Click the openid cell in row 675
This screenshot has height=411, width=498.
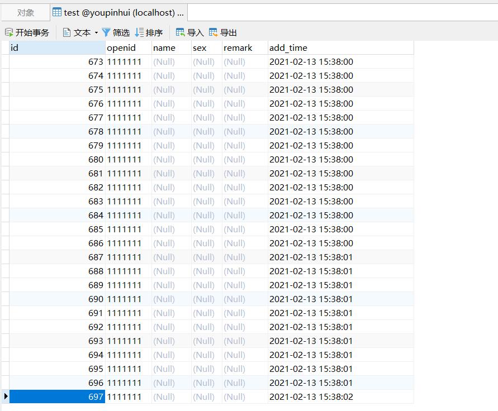(129, 89)
